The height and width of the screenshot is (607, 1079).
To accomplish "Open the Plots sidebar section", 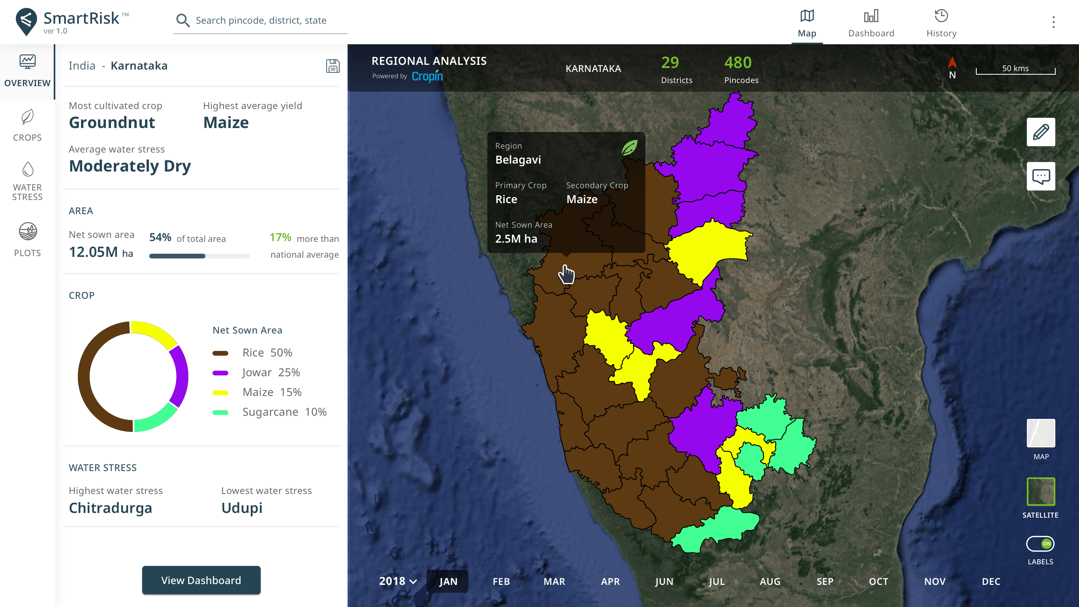I will [x=27, y=239].
